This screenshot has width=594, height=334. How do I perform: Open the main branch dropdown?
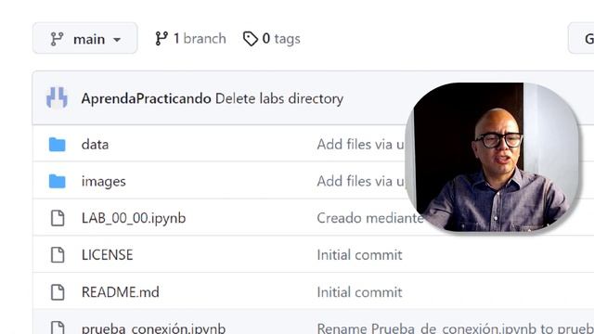coord(84,38)
